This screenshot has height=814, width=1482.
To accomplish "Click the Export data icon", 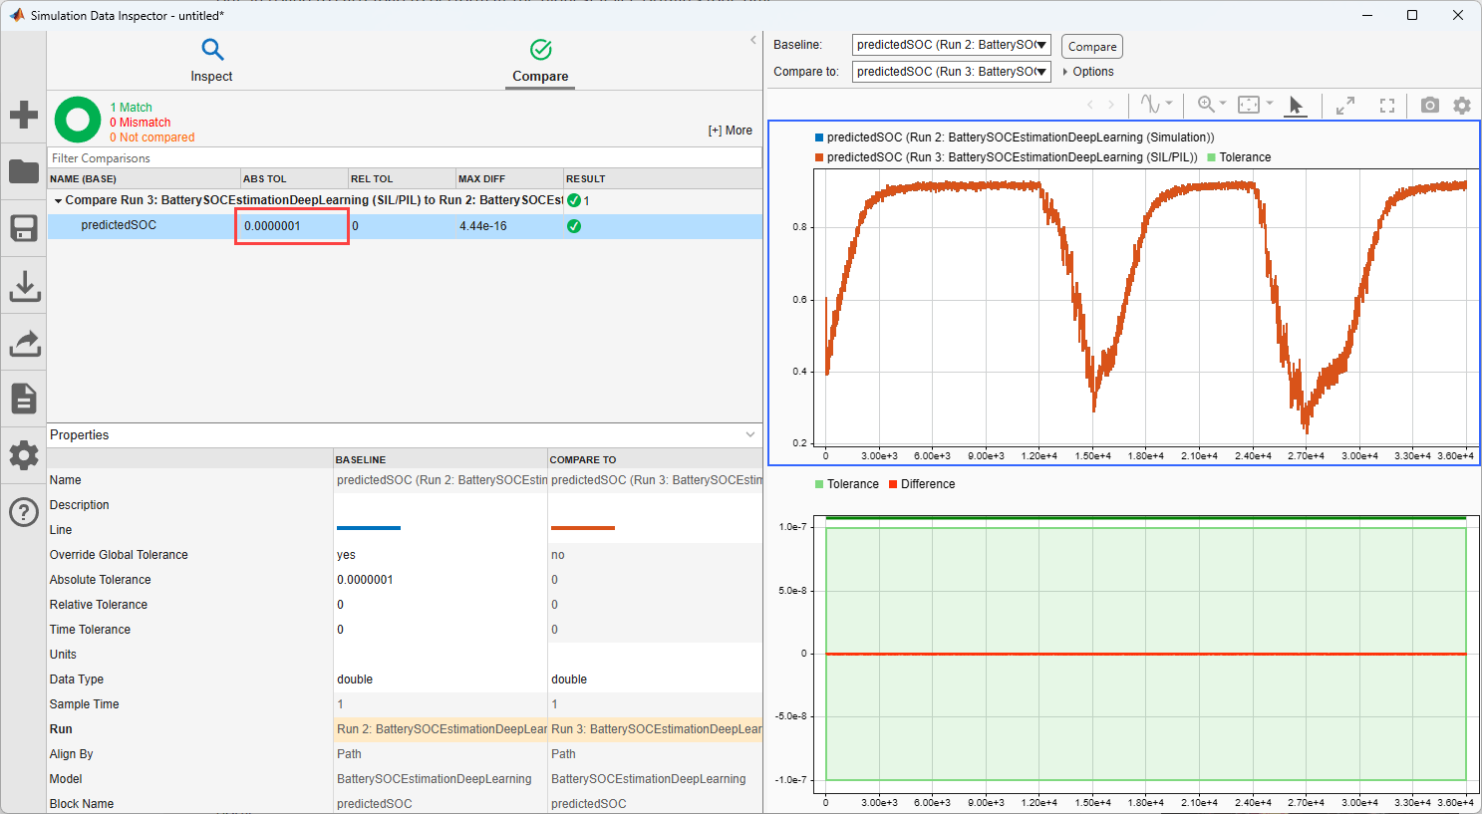I will click(23, 342).
